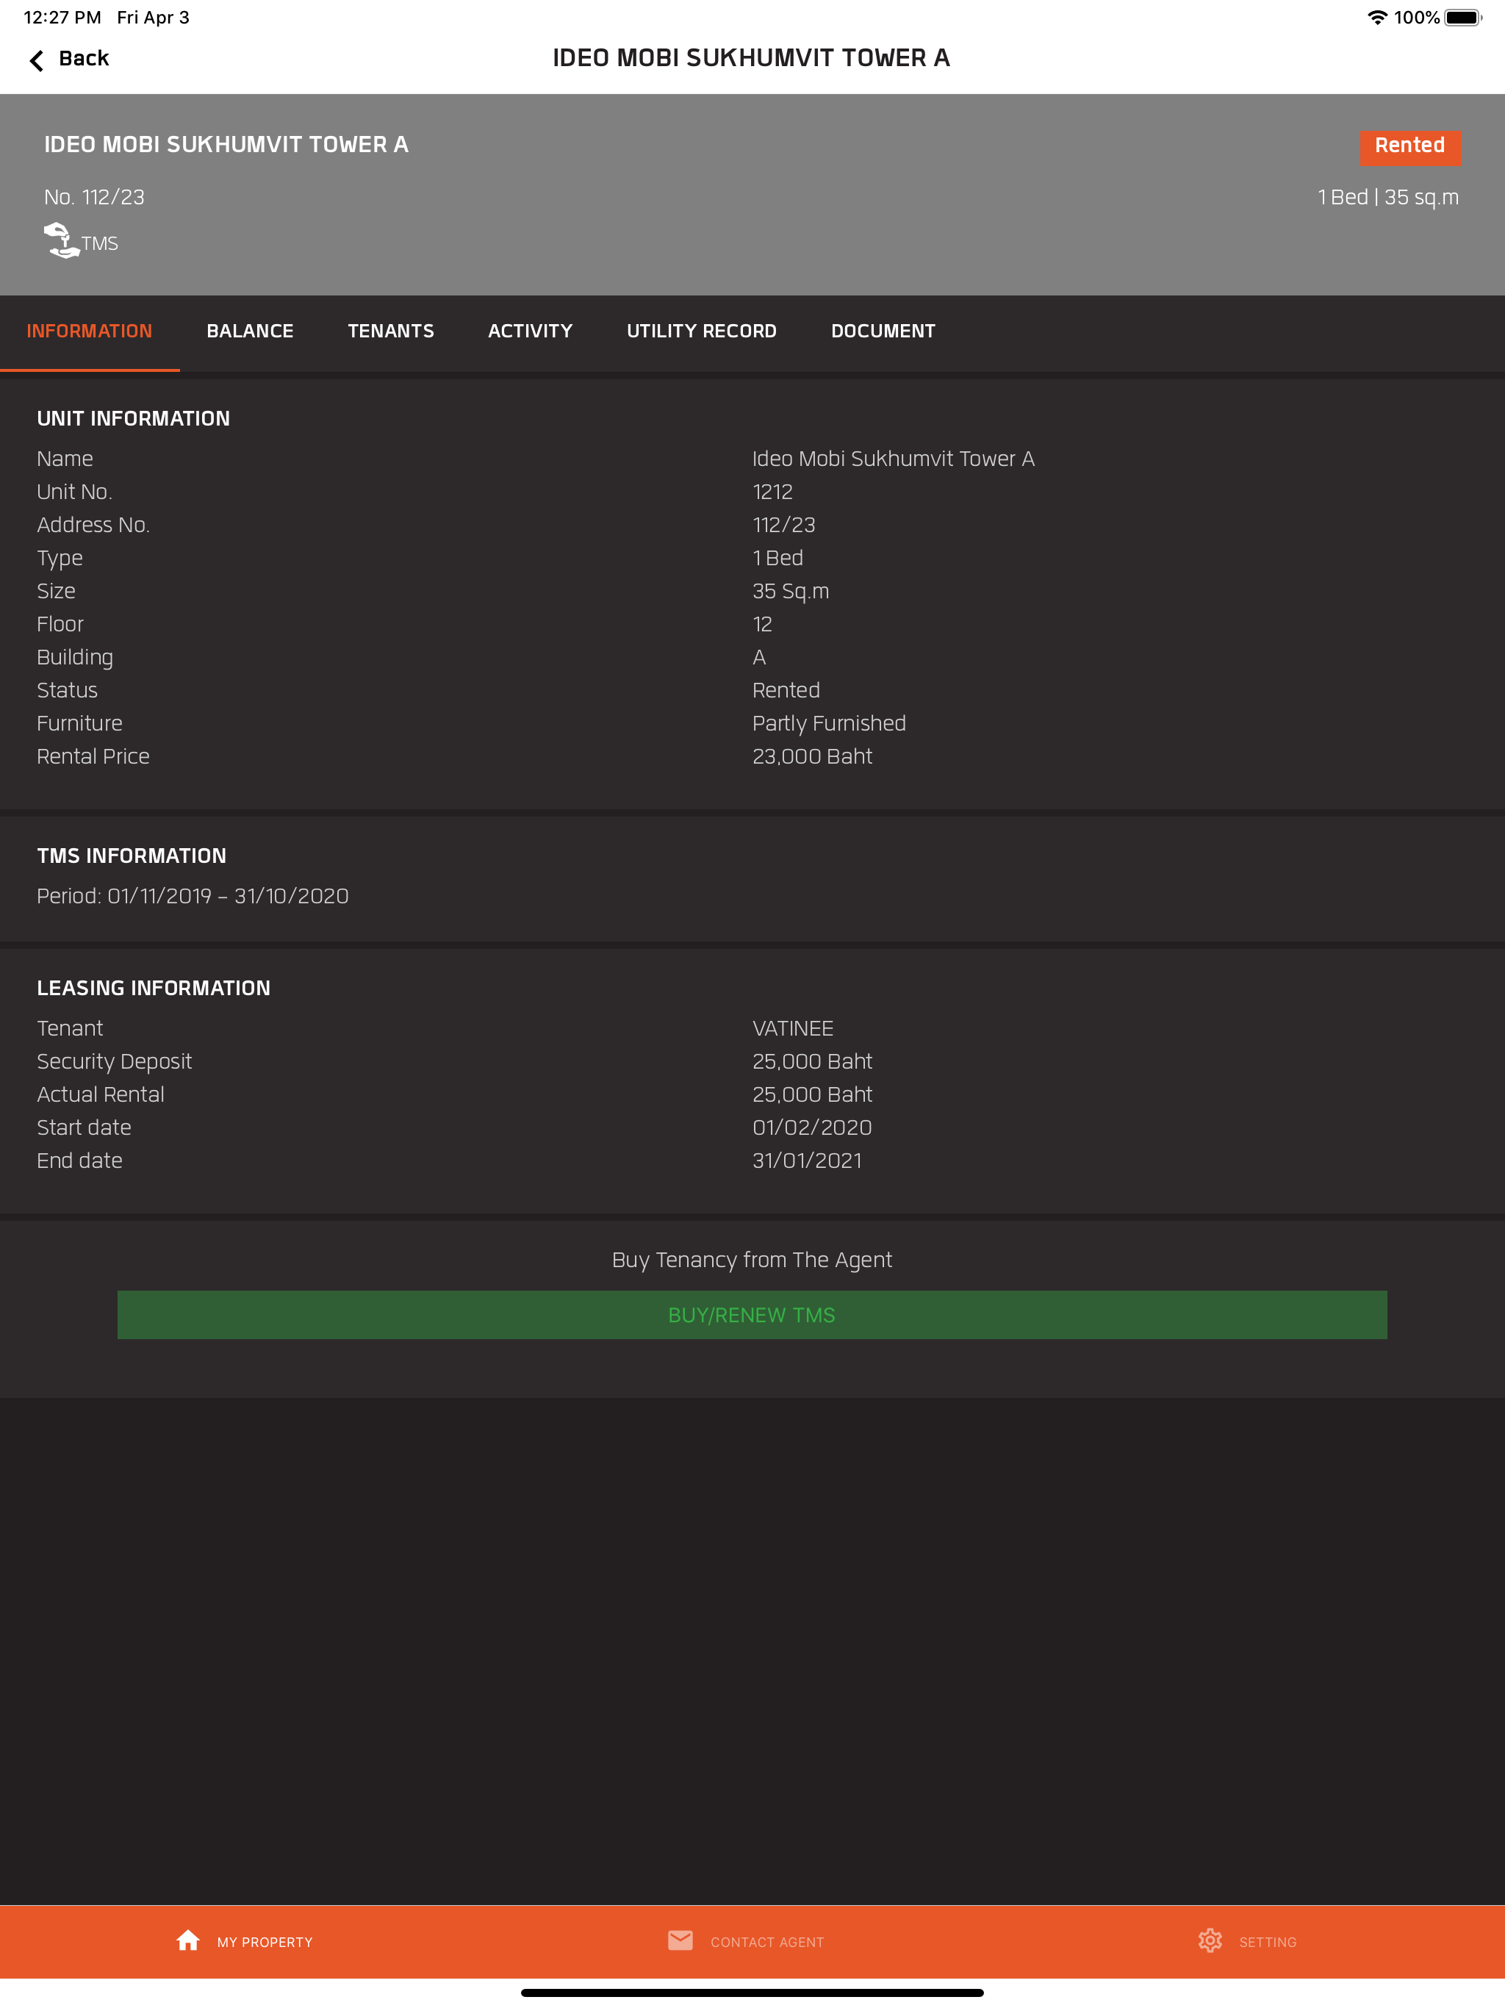
Task: Tap 'Buy Tenancy from The Agent' text
Action: tap(752, 1260)
